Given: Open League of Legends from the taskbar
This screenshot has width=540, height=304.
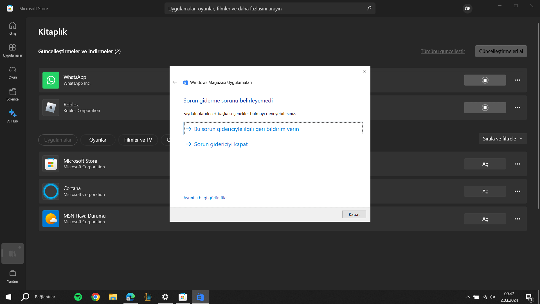Looking at the screenshot, I should click(148, 297).
